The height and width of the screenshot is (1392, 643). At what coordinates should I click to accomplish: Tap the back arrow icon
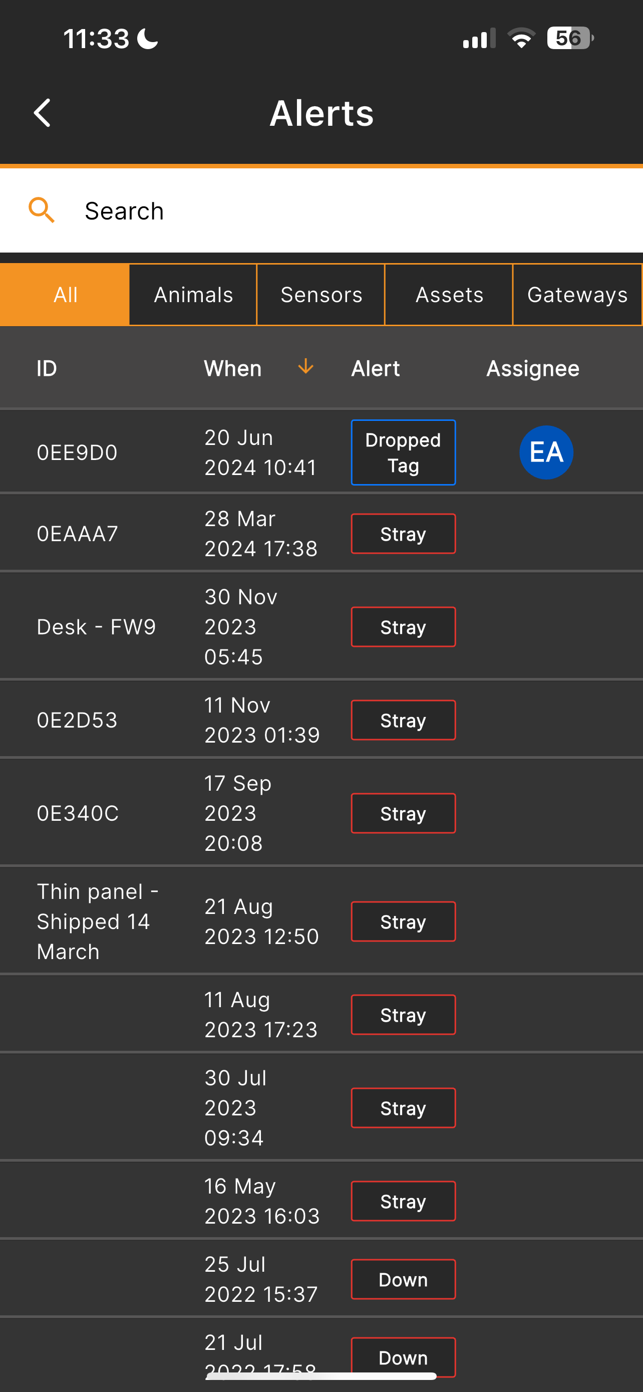[42, 113]
